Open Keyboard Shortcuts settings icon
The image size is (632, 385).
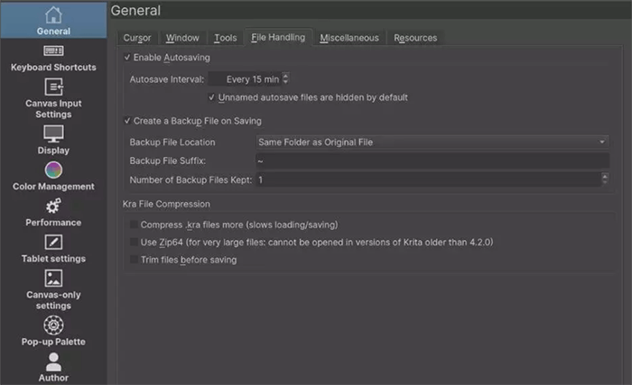53,50
